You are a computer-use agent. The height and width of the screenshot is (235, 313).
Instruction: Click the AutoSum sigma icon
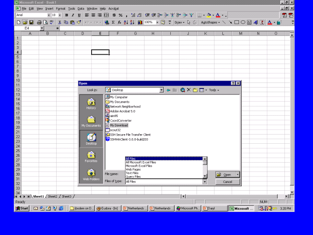pyautogui.click(x=113, y=23)
